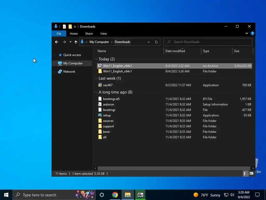The height and width of the screenshot is (200, 266).
Task: Click My Computer in address bar
Action: click(99, 42)
